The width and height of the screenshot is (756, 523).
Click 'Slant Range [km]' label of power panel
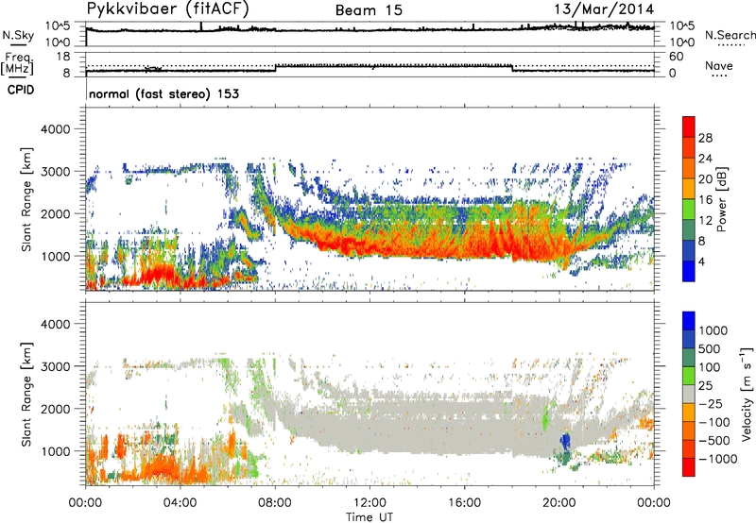tap(26, 200)
